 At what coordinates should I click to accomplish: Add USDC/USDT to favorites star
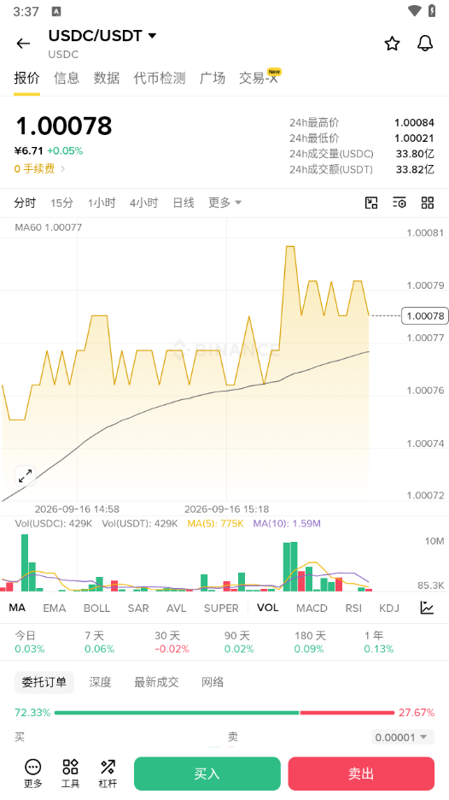point(392,44)
